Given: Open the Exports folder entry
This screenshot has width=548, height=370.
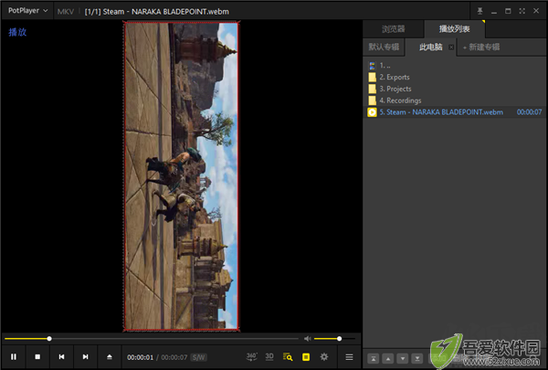Looking at the screenshot, I should [x=454, y=77].
